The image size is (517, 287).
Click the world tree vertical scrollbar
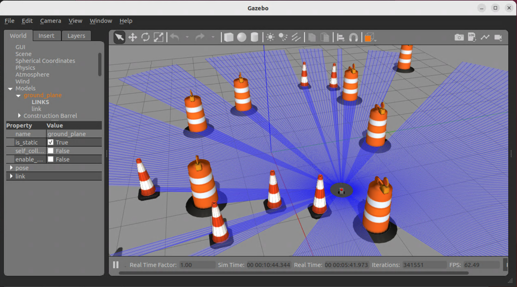pos(100,64)
